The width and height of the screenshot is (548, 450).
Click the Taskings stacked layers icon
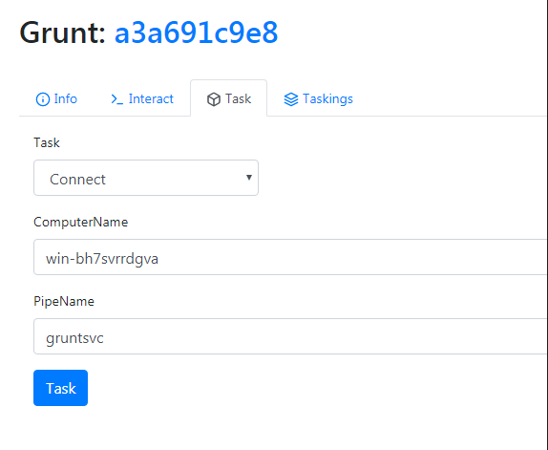tap(291, 99)
